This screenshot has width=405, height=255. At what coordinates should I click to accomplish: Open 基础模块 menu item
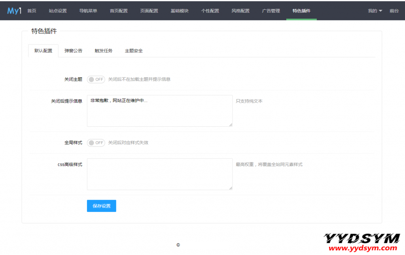click(180, 11)
